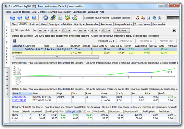Click the Prochain 10 button
The width and height of the screenshot is (184, 129).
pos(146,41)
